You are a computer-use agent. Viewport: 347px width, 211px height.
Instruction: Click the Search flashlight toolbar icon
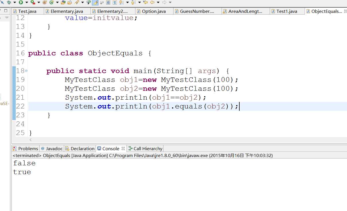click(77, 2)
